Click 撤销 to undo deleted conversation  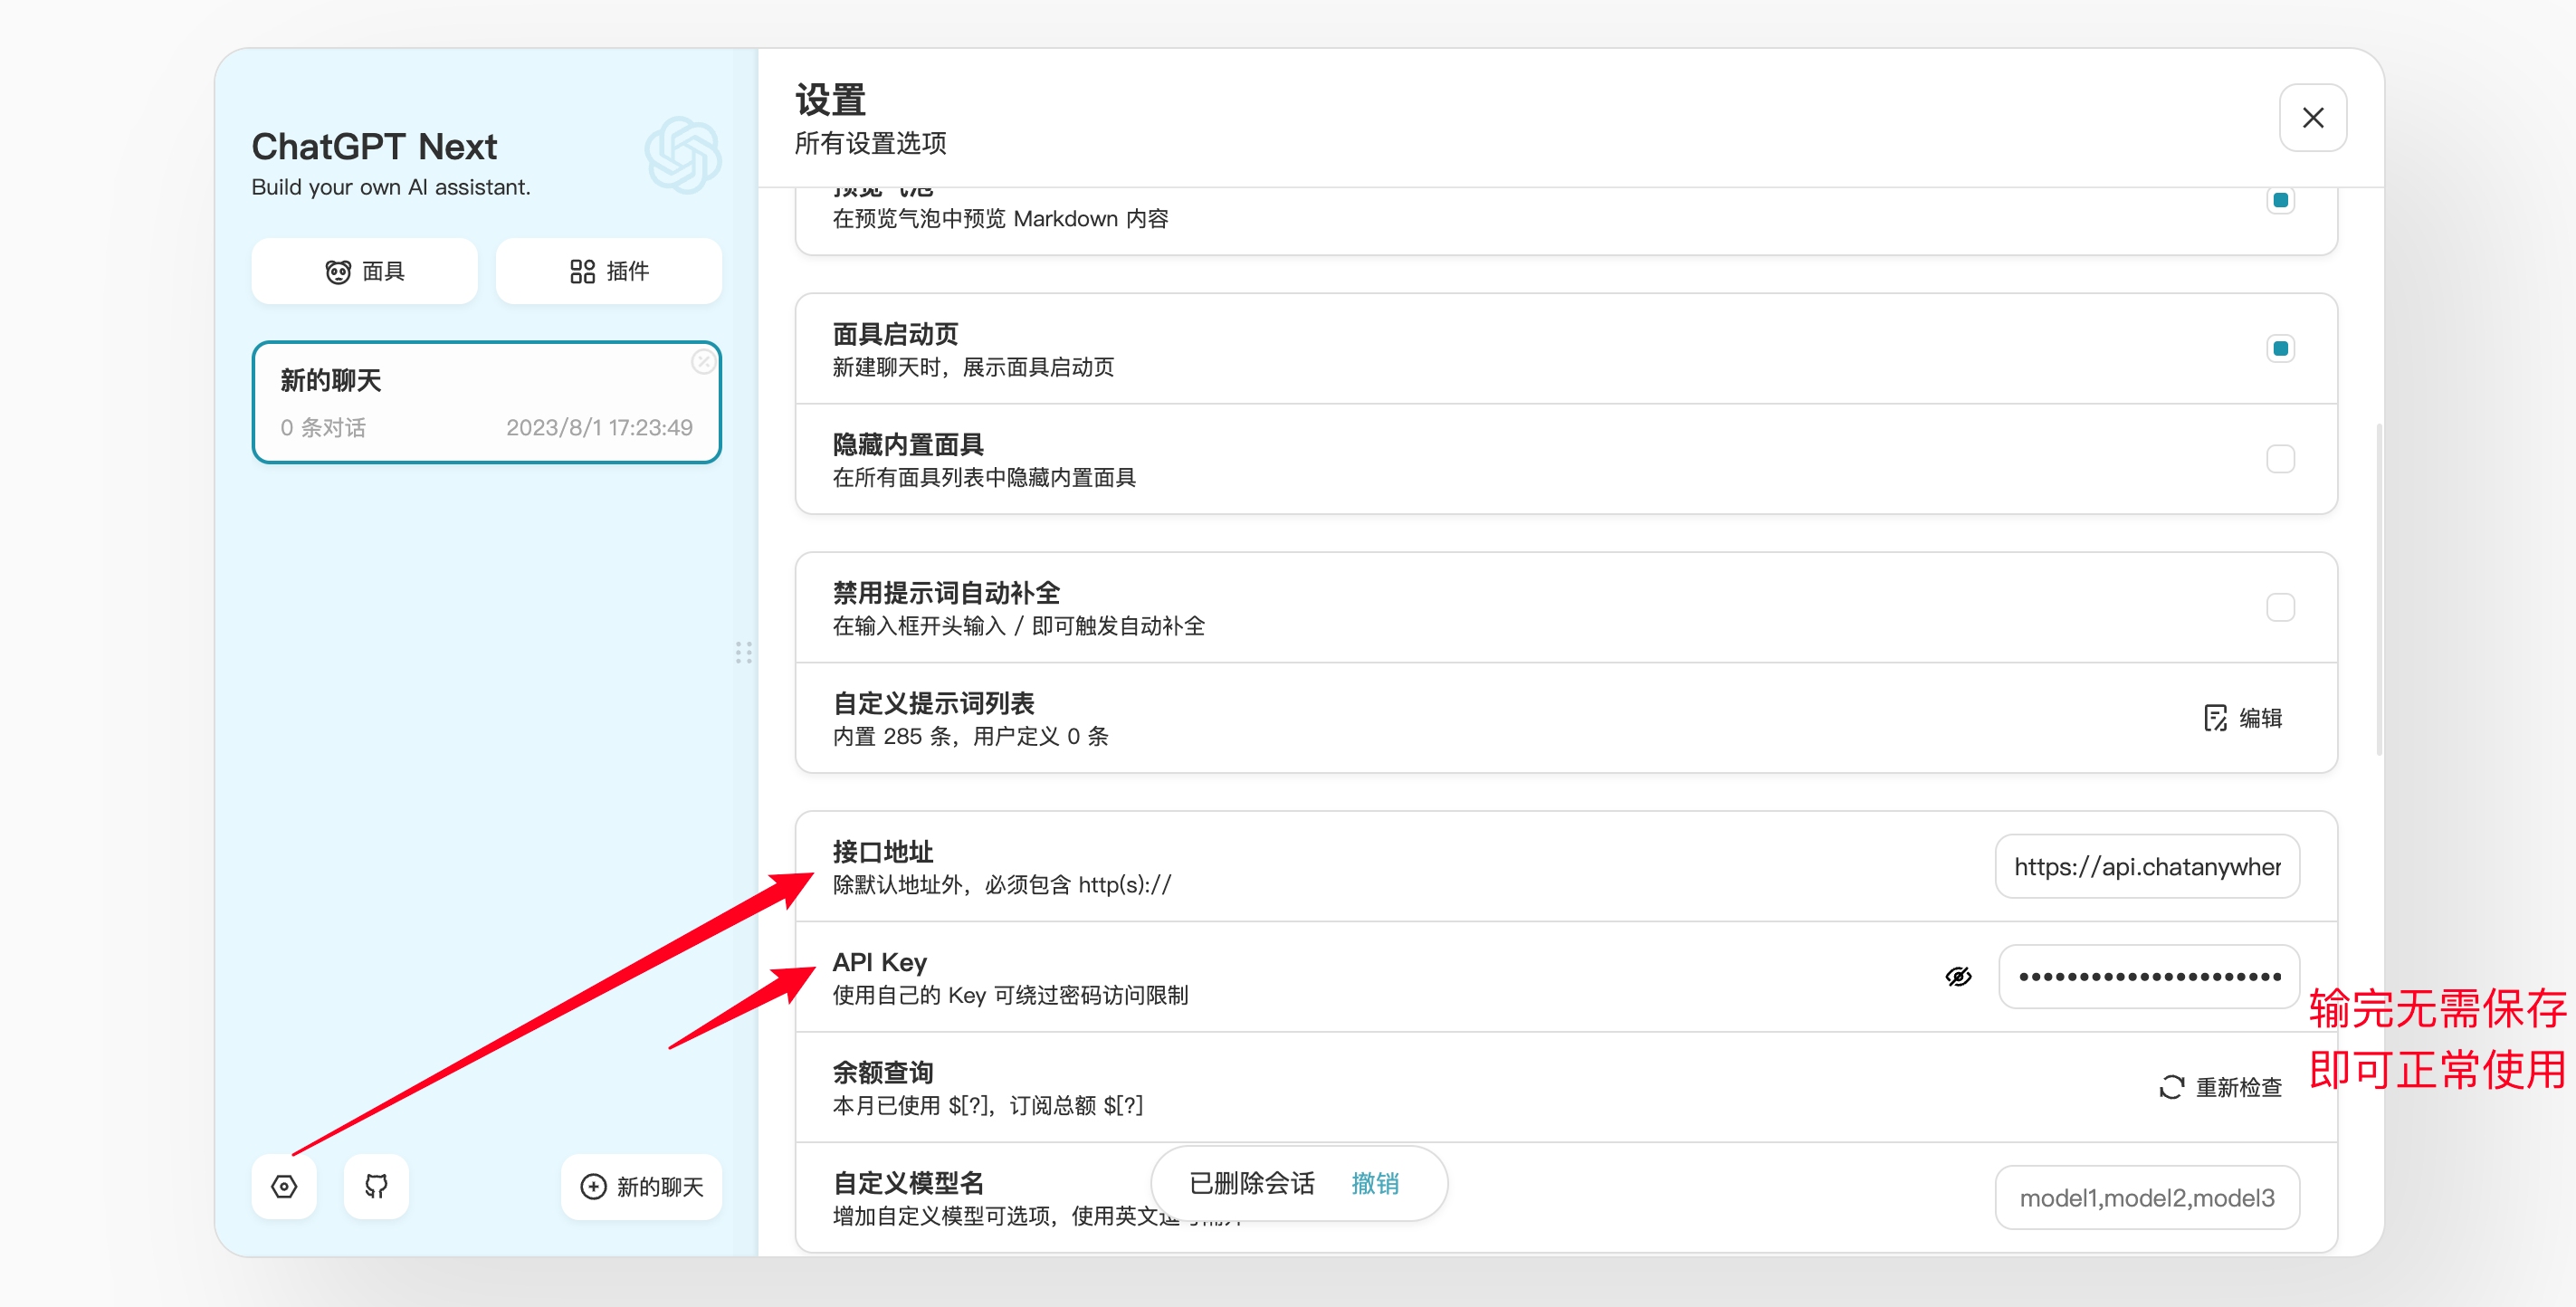(1374, 1183)
